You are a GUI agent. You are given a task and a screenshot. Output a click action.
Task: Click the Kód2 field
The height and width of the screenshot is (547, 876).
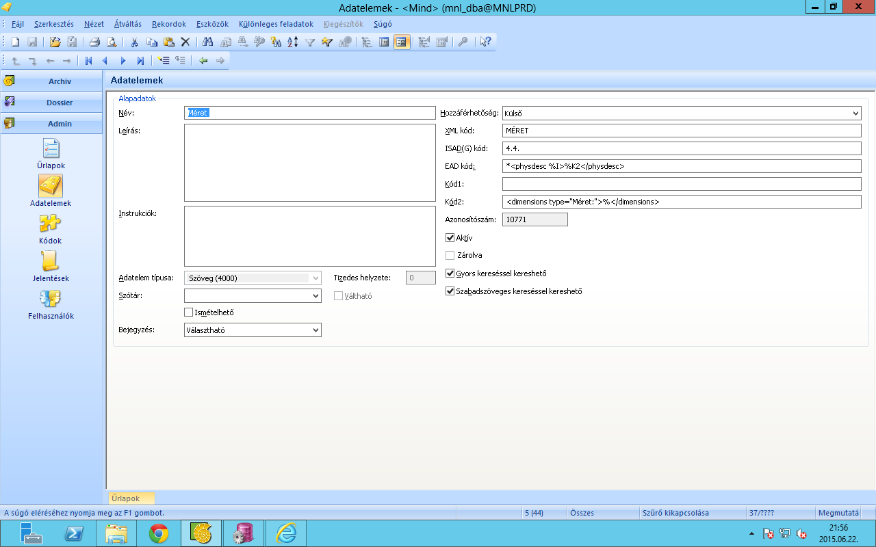[x=682, y=202]
